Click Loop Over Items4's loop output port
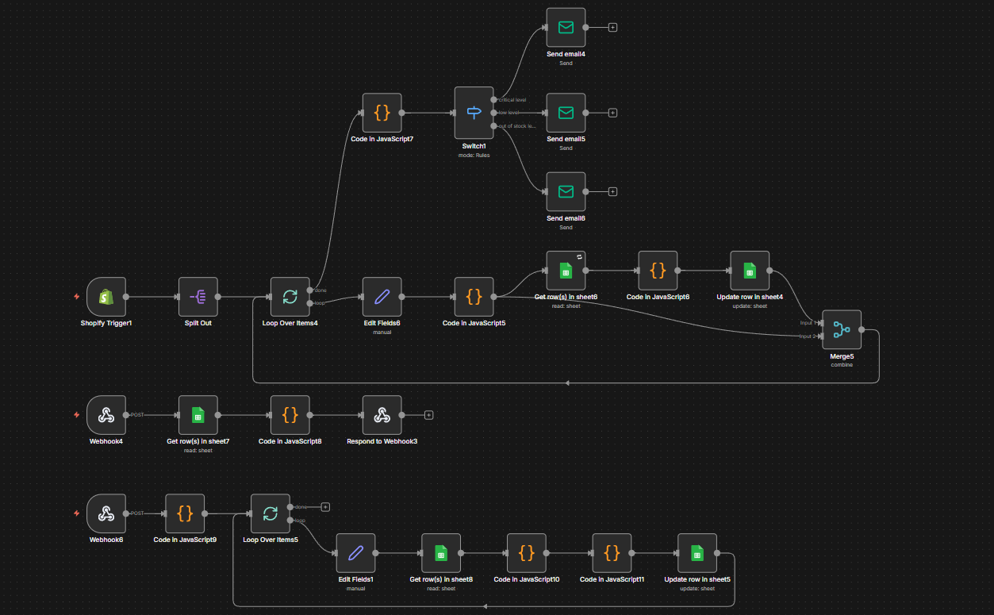Viewport: 994px width, 615px height. pyautogui.click(x=309, y=303)
